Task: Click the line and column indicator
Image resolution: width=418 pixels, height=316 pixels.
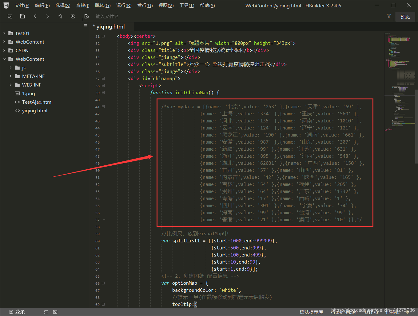Action: pyautogui.click(x=344, y=312)
